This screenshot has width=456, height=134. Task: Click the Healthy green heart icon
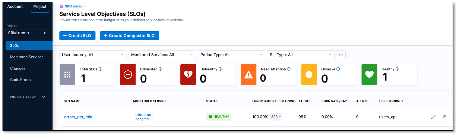pyautogui.click(x=369, y=74)
